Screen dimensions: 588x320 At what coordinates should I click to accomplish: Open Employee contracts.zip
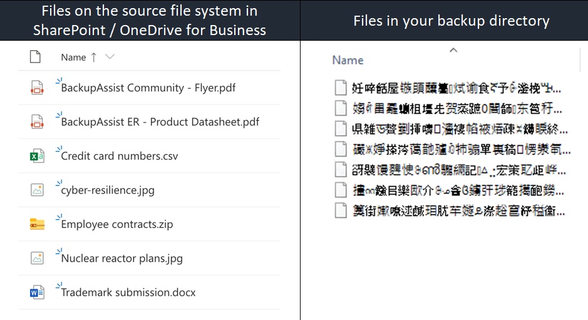click(x=117, y=224)
